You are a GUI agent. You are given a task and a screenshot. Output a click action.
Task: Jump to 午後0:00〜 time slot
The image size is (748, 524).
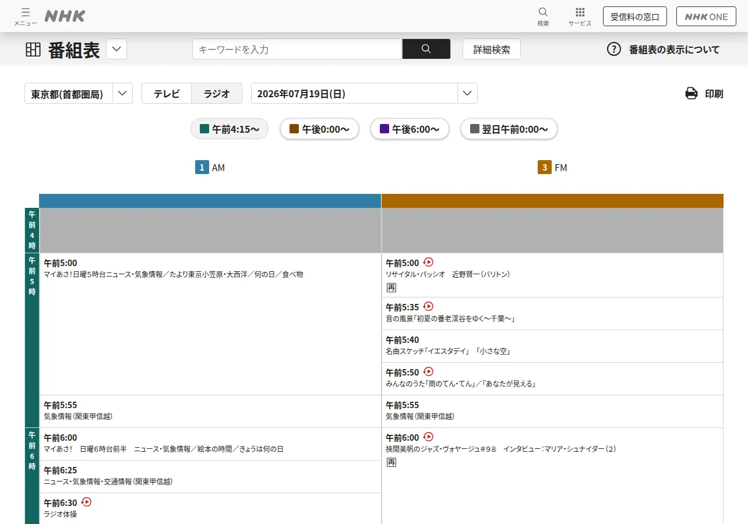319,129
